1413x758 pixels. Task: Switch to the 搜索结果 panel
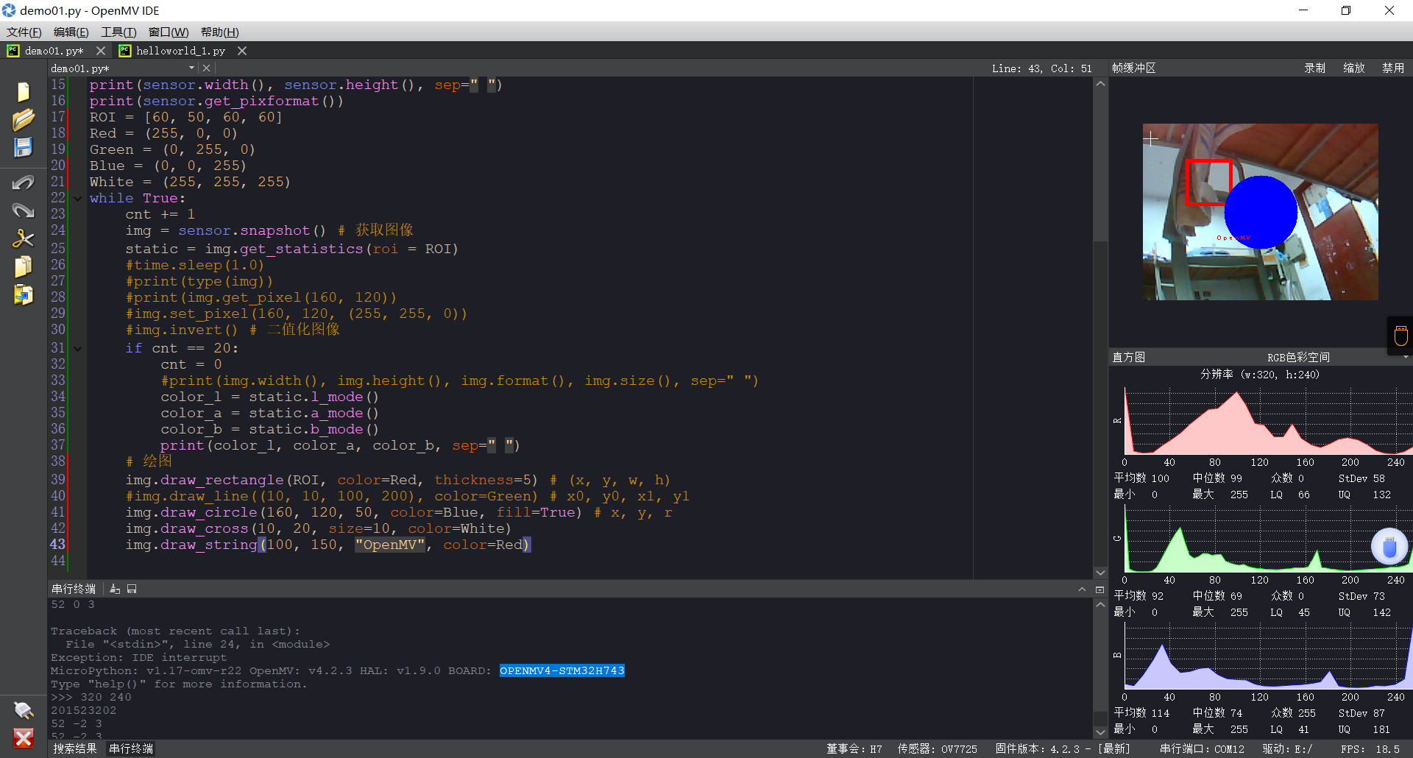click(75, 748)
